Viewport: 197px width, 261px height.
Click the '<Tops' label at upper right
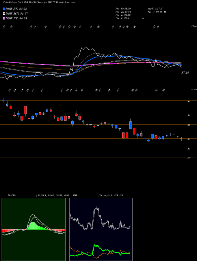point(193,26)
